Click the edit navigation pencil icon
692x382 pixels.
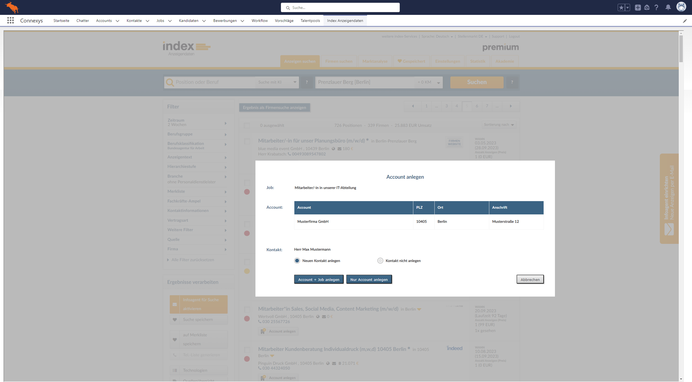click(x=685, y=21)
